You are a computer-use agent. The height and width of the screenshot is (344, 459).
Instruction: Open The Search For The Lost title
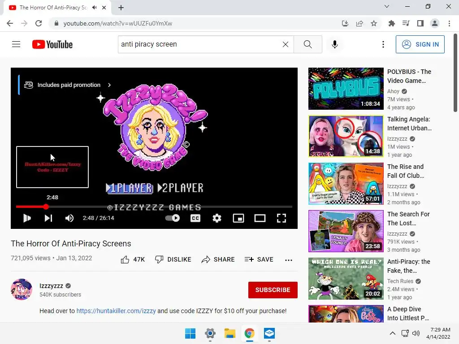pos(408,219)
